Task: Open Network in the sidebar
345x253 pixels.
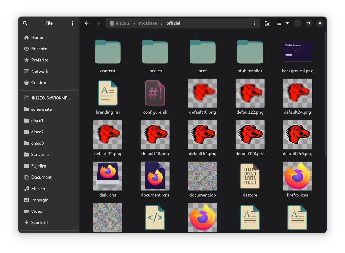Action: pos(49,71)
